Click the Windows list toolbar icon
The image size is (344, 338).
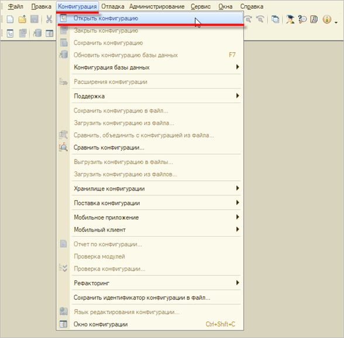tap(275, 19)
